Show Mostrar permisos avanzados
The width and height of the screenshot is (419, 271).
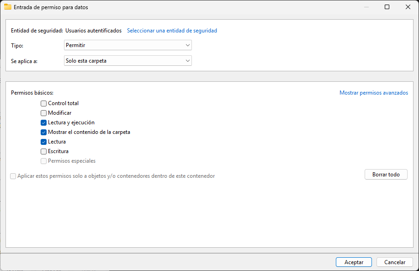374,93
